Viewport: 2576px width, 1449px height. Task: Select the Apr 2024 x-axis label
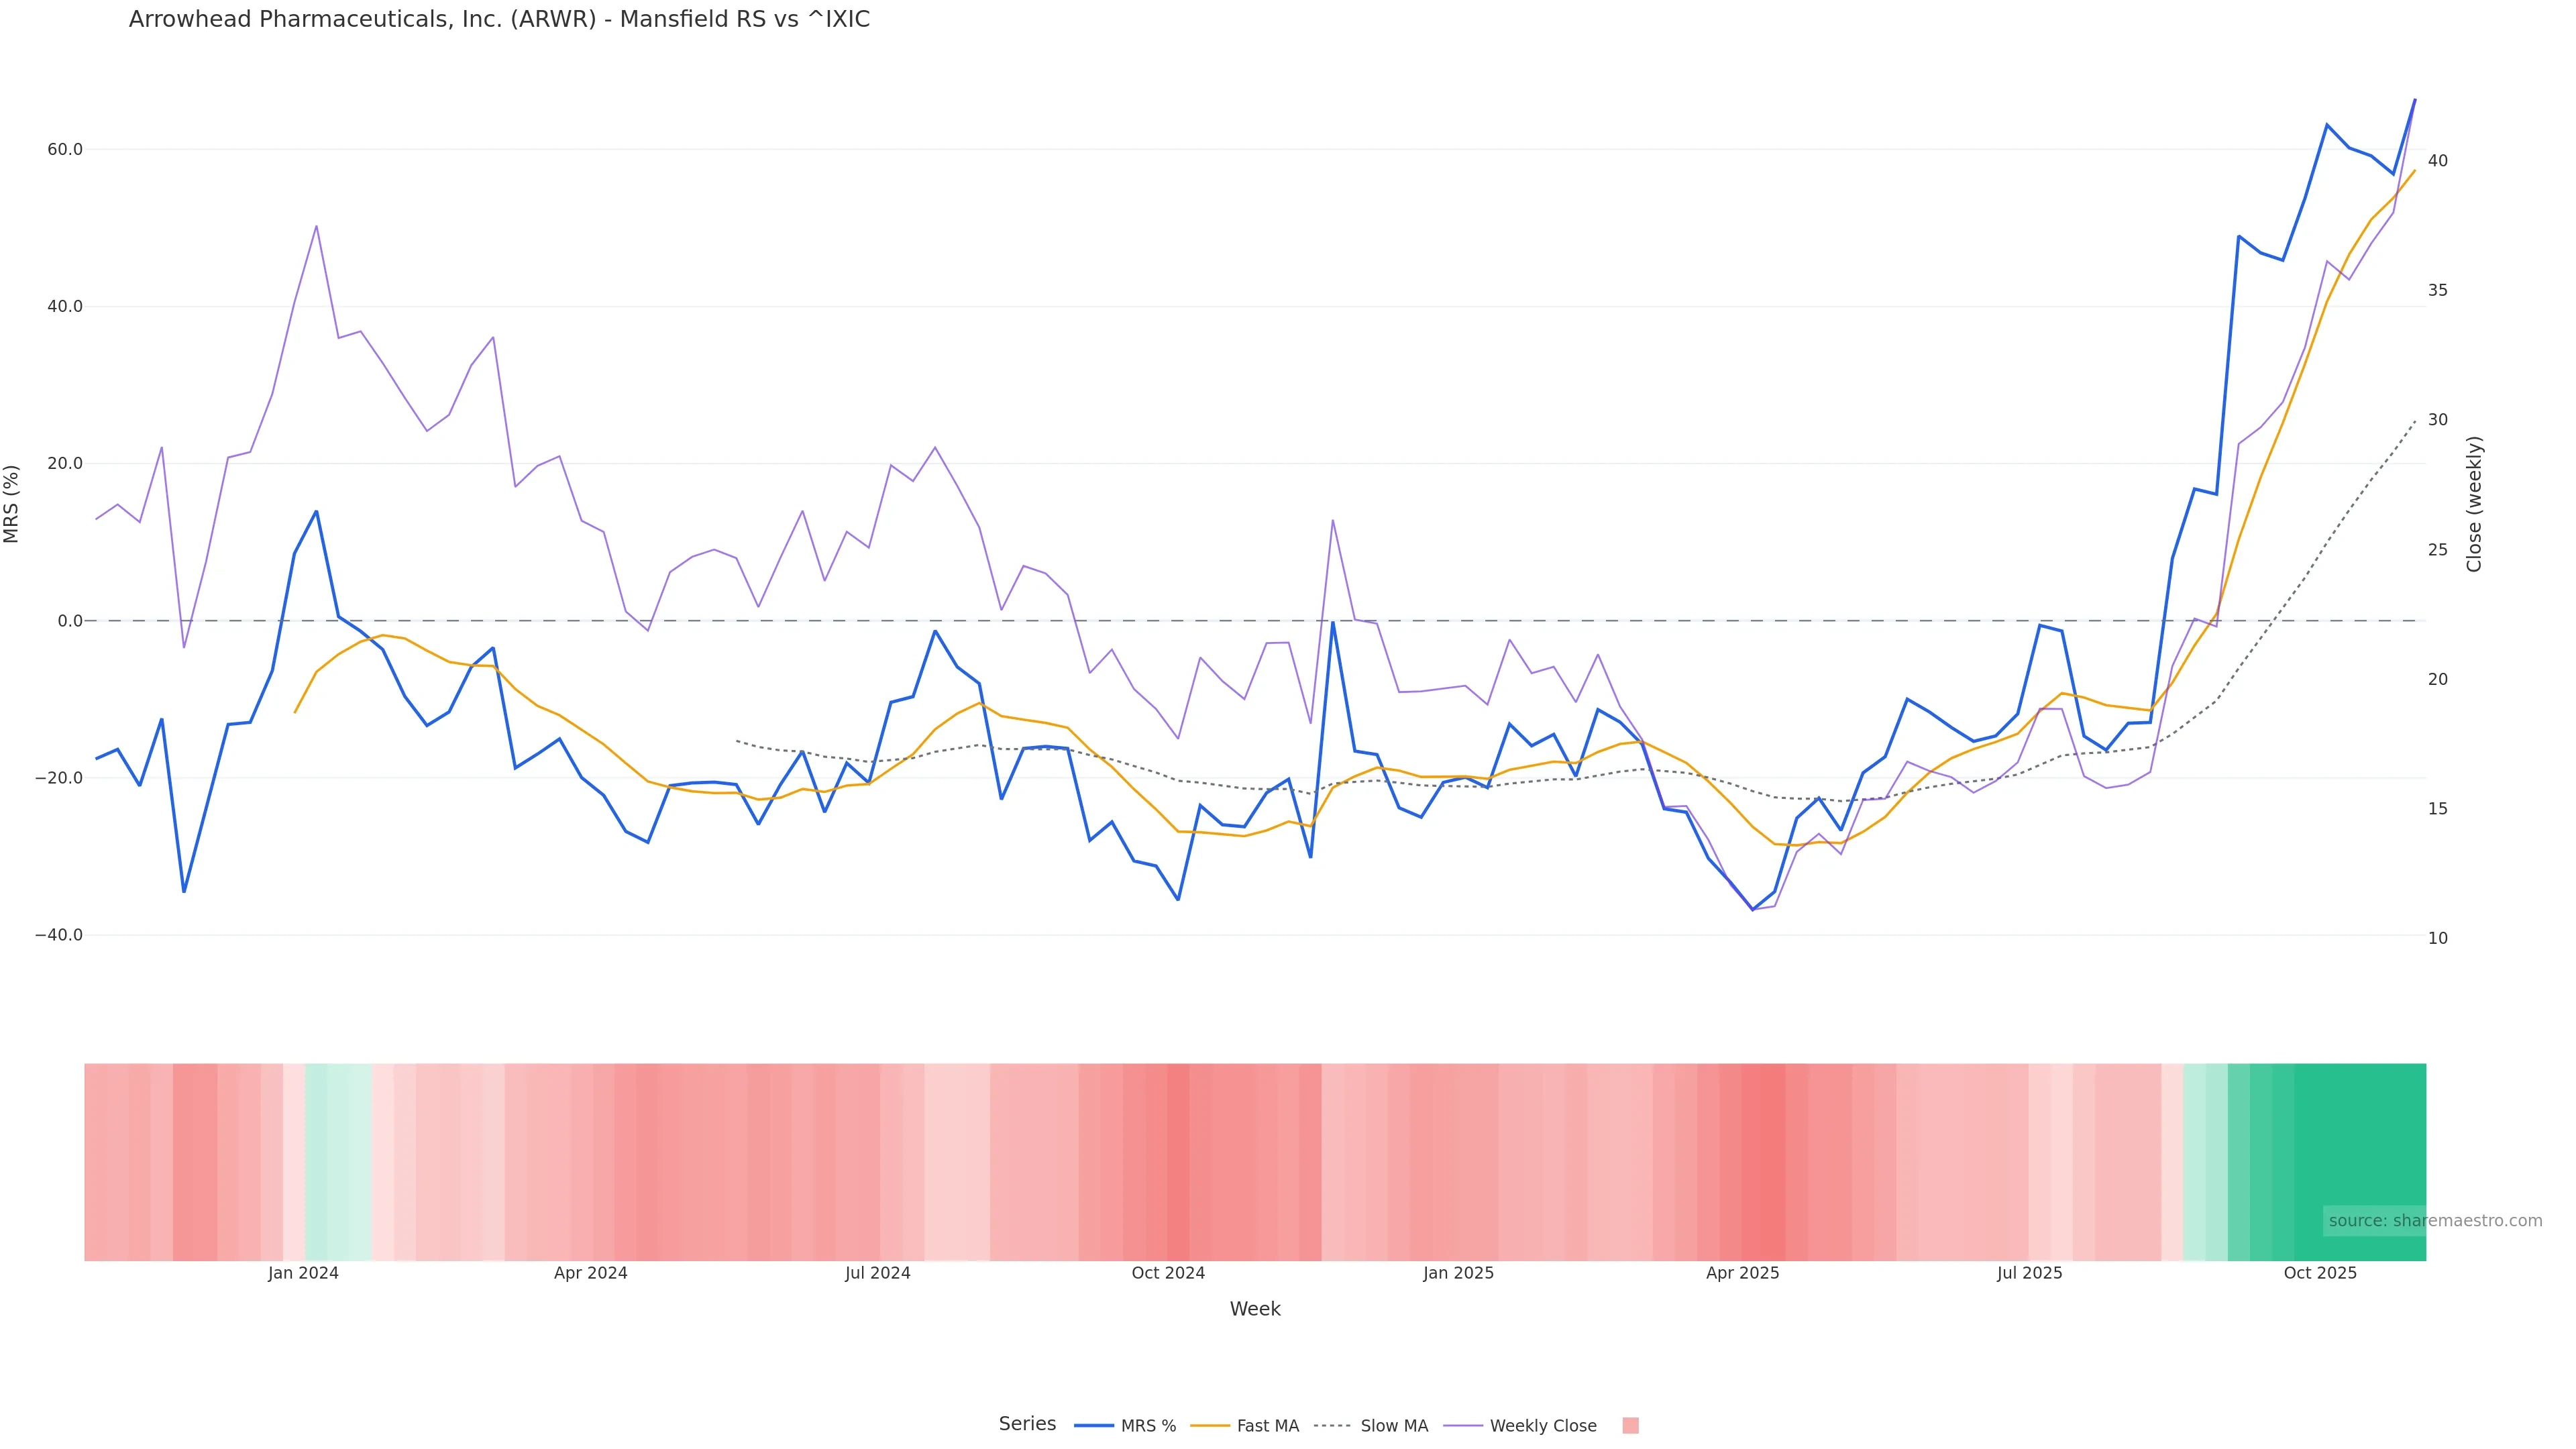point(591,1273)
